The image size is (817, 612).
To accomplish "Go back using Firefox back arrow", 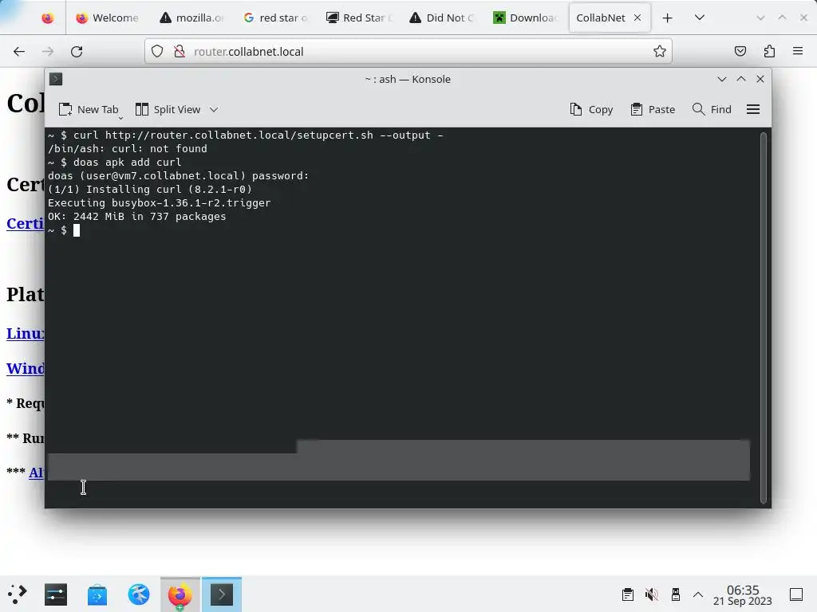I will [x=19, y=52].
